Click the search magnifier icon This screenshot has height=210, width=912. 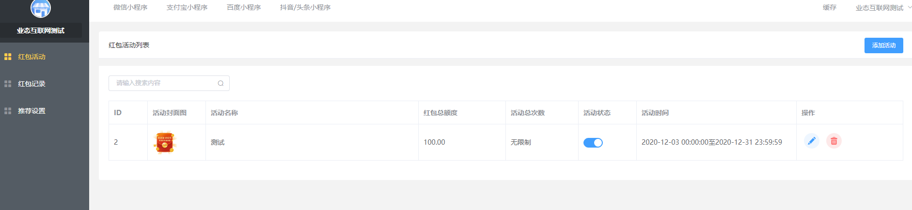pos(220,83)
